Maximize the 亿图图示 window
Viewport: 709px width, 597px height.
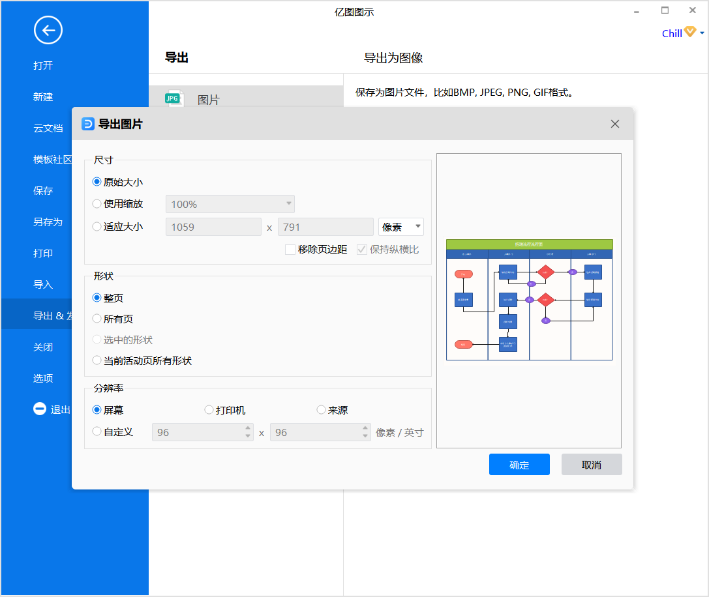point(665,10)
